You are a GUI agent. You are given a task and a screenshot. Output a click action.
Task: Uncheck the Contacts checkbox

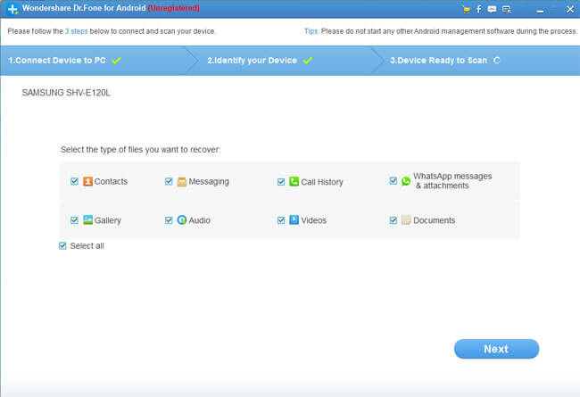74,181
